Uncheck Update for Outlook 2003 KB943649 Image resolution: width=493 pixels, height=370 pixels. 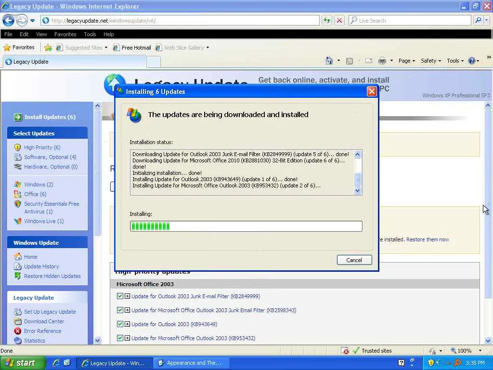(120, 324)
